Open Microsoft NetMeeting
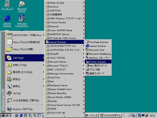Screen dimensions: 157x118 (98, 54)
